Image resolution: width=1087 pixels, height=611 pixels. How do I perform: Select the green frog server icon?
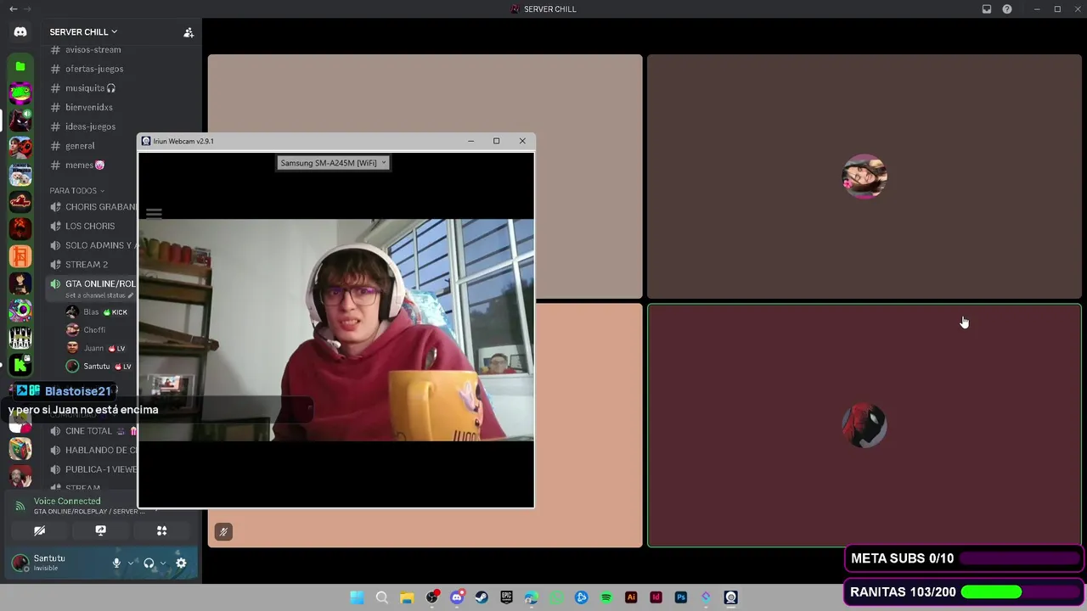click(x=20, y=93)
